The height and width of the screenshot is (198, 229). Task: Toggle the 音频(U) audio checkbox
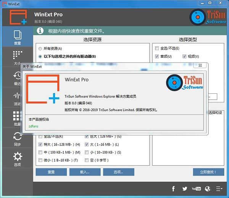click(157, 57)
